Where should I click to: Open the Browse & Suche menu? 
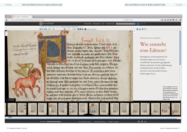coord(110,23)
